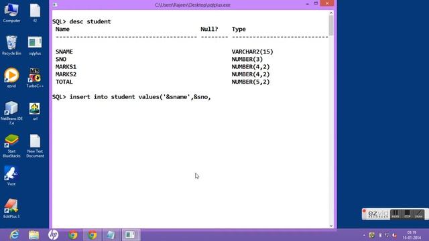Click the 'Name' column header

pyautogui.click(x=62, y=29)
